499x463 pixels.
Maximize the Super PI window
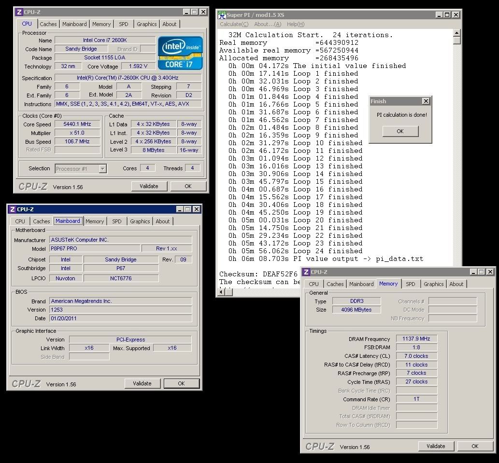click(447, 15)
